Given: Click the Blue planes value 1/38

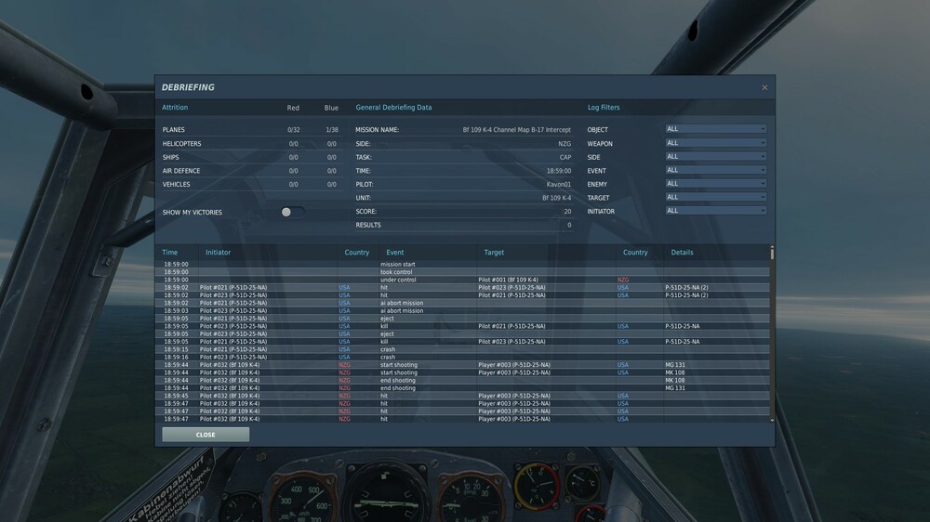Looking at the screenshot, I should tap(332, 130).
